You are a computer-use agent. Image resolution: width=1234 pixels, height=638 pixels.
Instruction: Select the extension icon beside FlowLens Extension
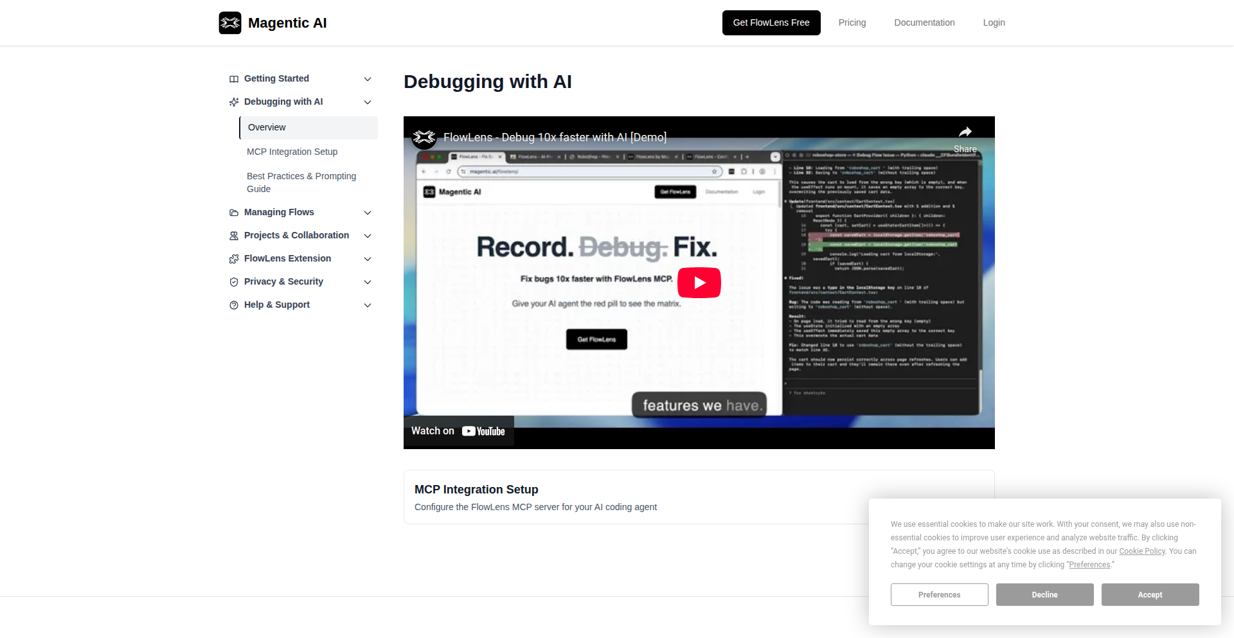pos(234,258)
